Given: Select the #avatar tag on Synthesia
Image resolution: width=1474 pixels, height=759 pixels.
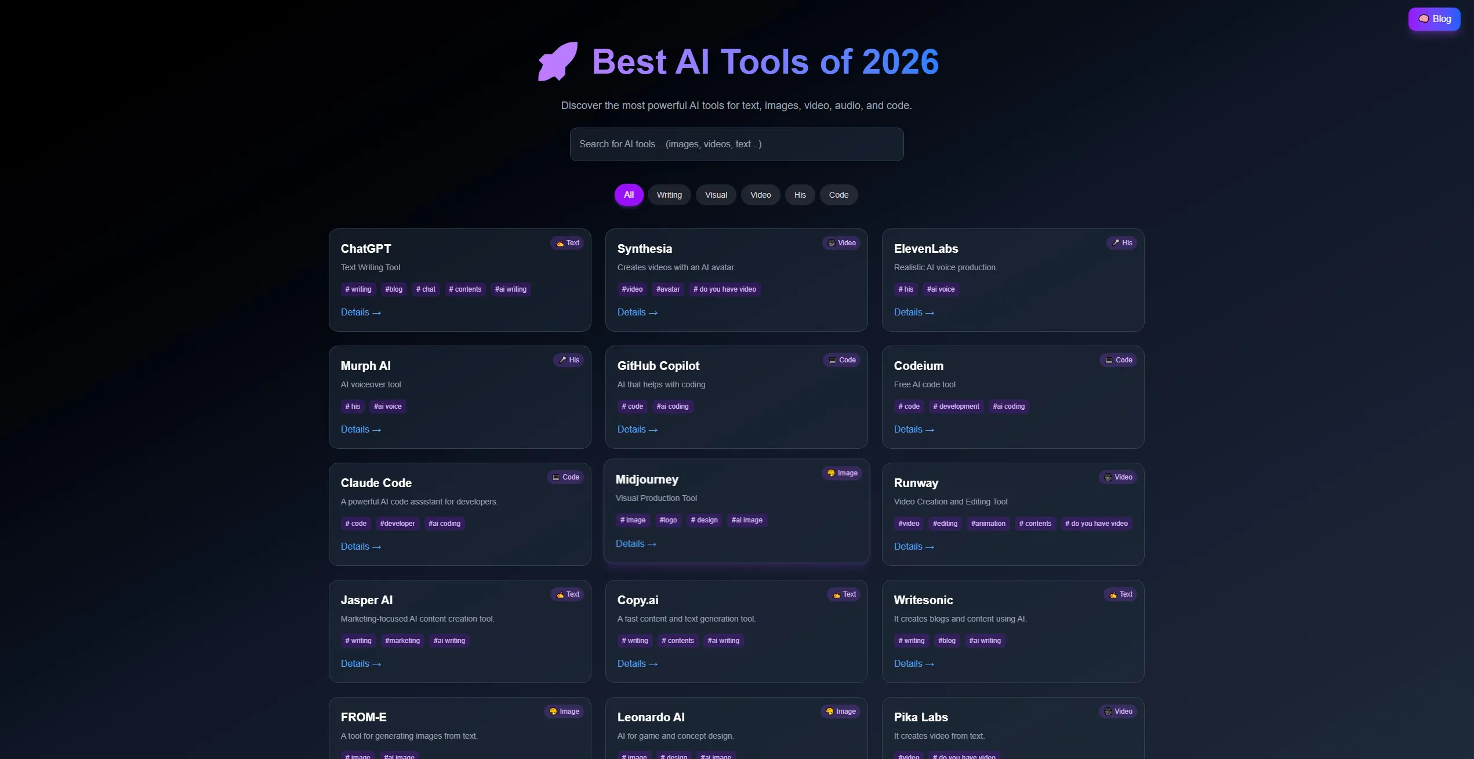Looking at the screenshot, I should [668, 289].
